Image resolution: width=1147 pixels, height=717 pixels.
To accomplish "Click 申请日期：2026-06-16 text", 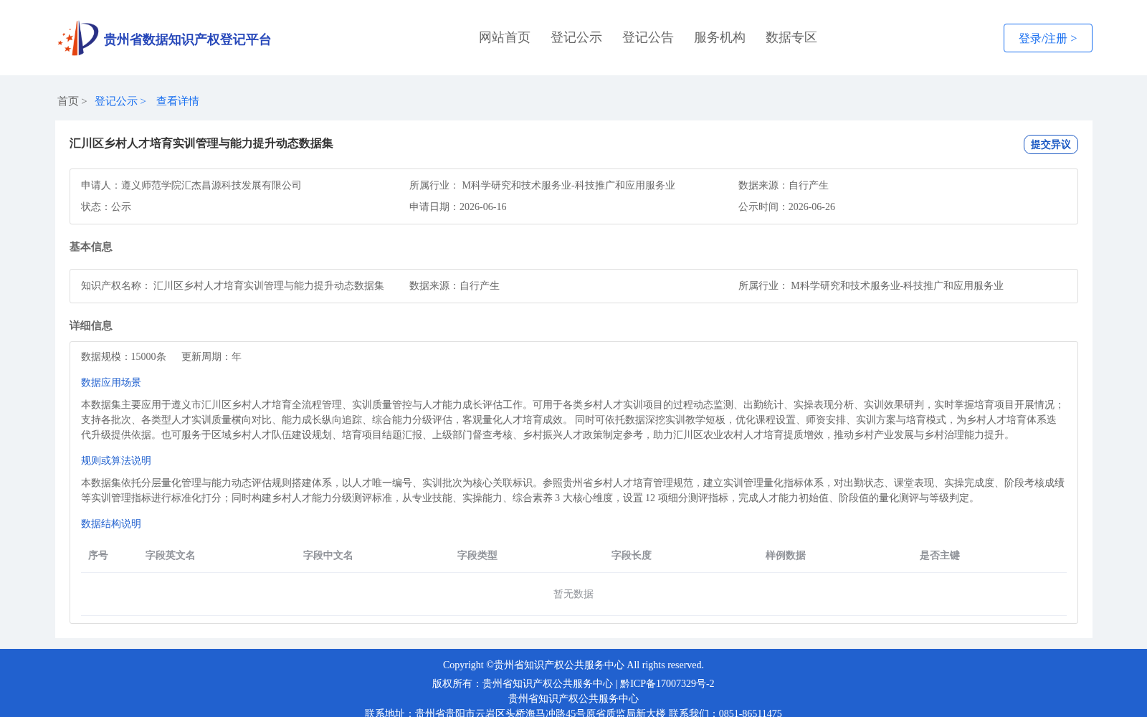I will pyautogui.click(x=458, y=206).
